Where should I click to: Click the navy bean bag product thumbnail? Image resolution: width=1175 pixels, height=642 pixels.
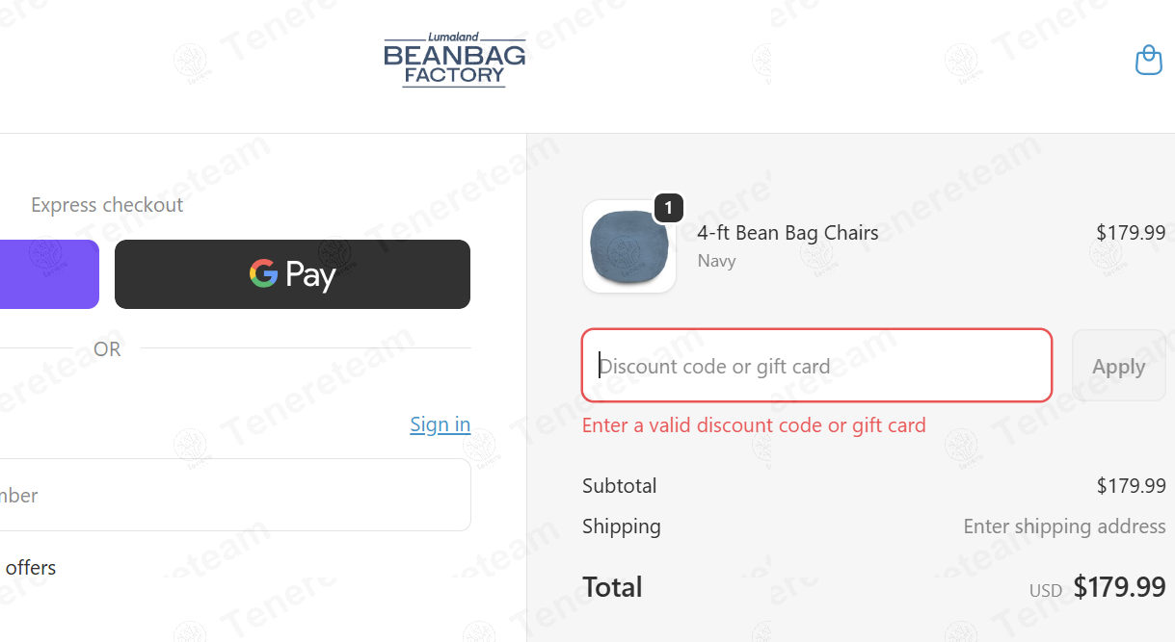click(x=629, y=246)
